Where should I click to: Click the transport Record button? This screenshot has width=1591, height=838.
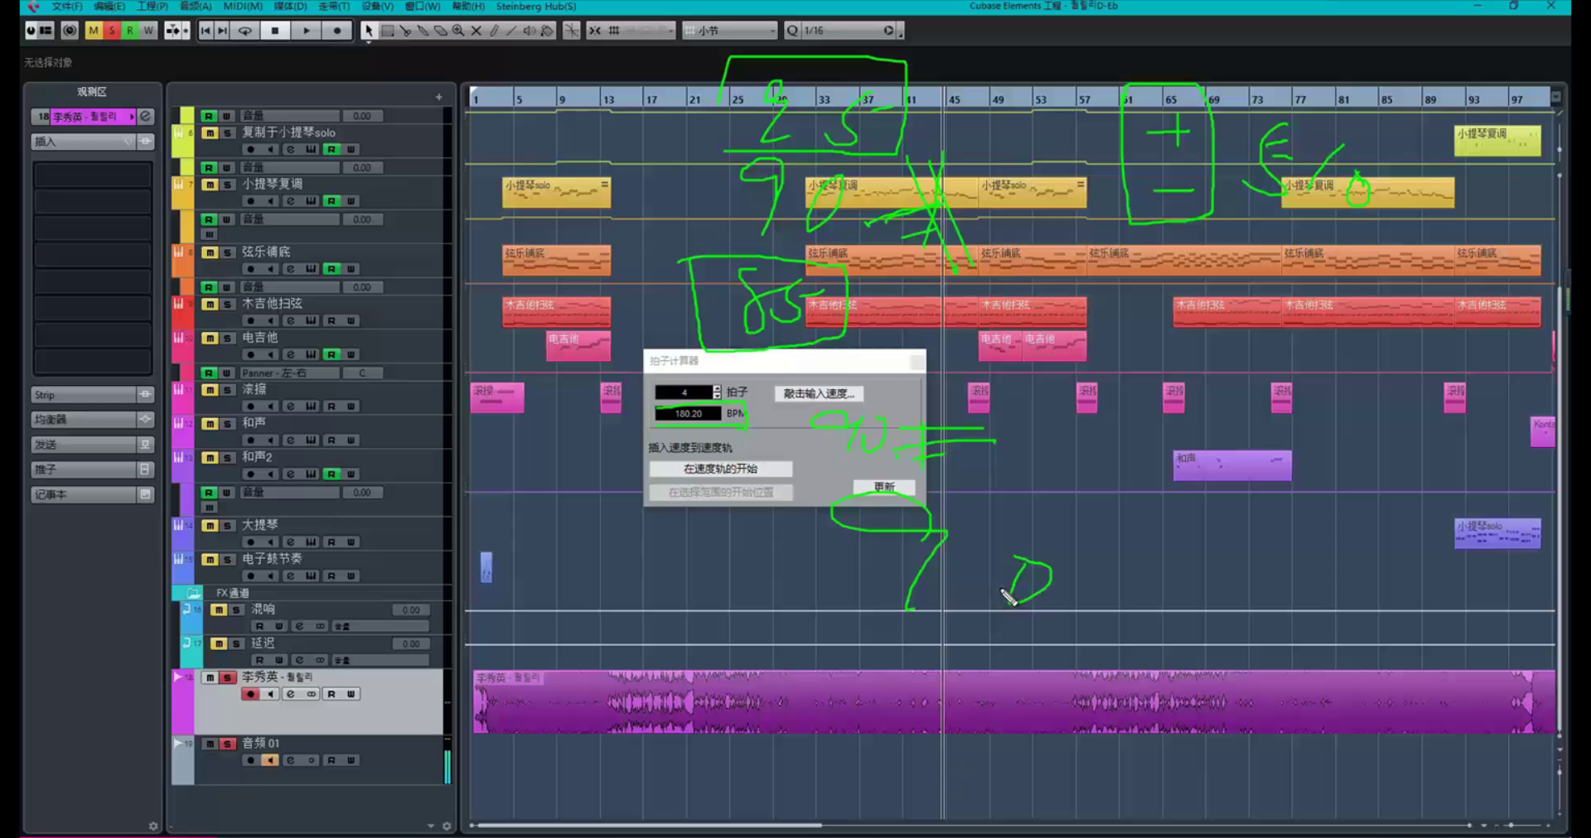(x=337, y=31)
